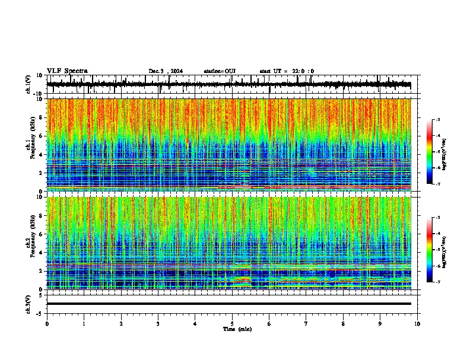The height and width of the screenshot is (363, 470).
Task: Click the "6" kHz tick on ch.2 frequency axis
Action: pyautogui.click(x=41, y=234)
